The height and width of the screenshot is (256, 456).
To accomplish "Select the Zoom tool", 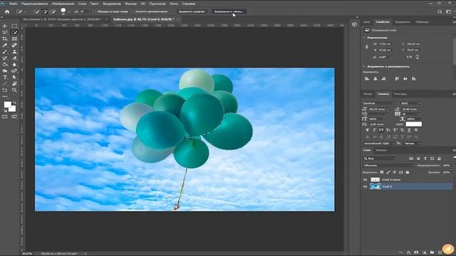I will (x=14, y=90).
